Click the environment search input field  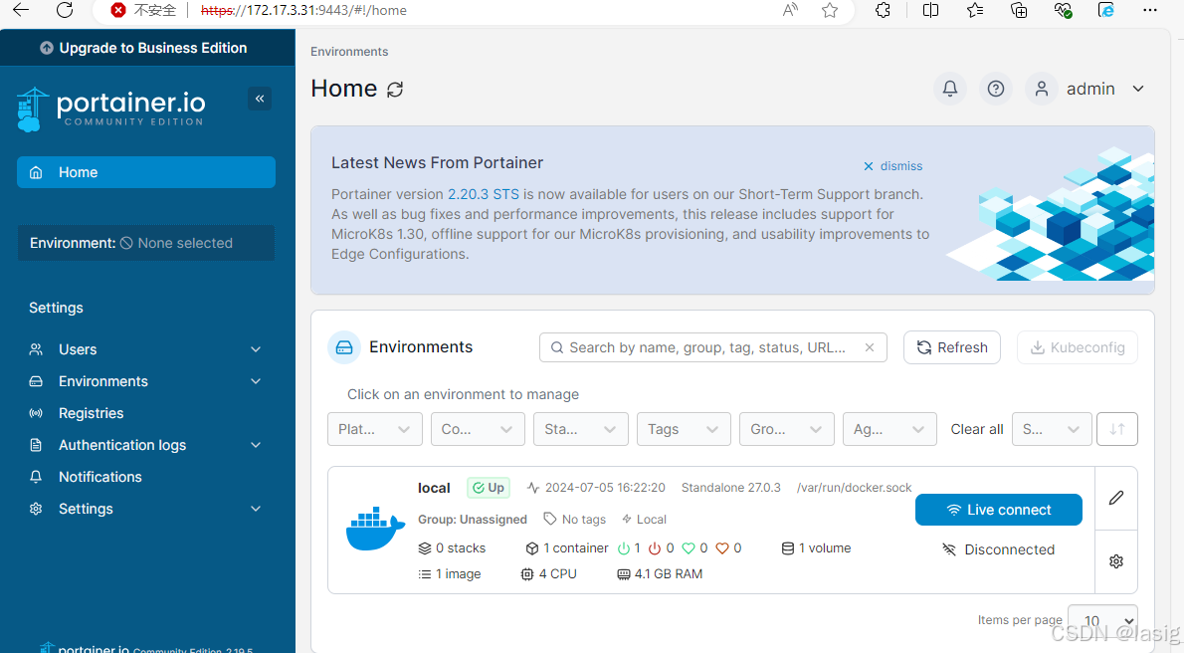tap(712, 347)
